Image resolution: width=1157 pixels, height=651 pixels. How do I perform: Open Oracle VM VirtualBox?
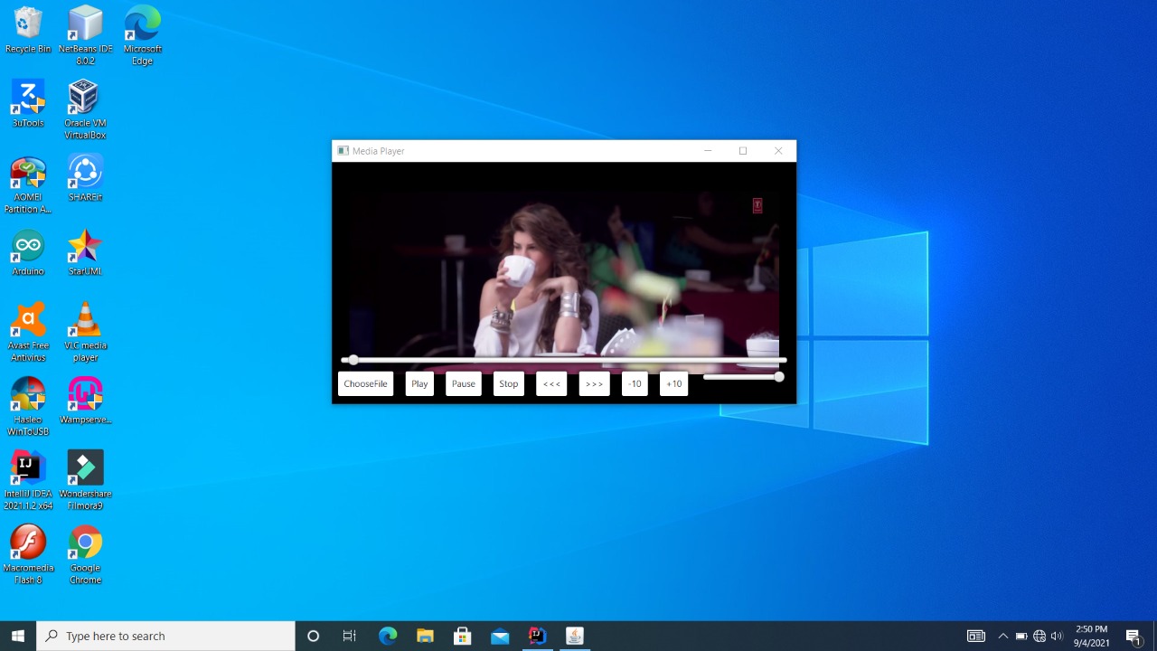click(84, 98)
